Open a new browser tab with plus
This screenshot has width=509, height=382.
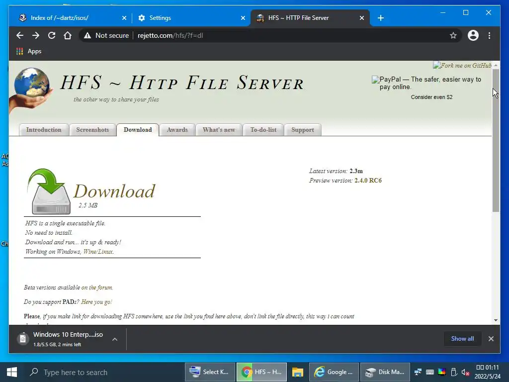pyautogui.click(x=381, y=18)
